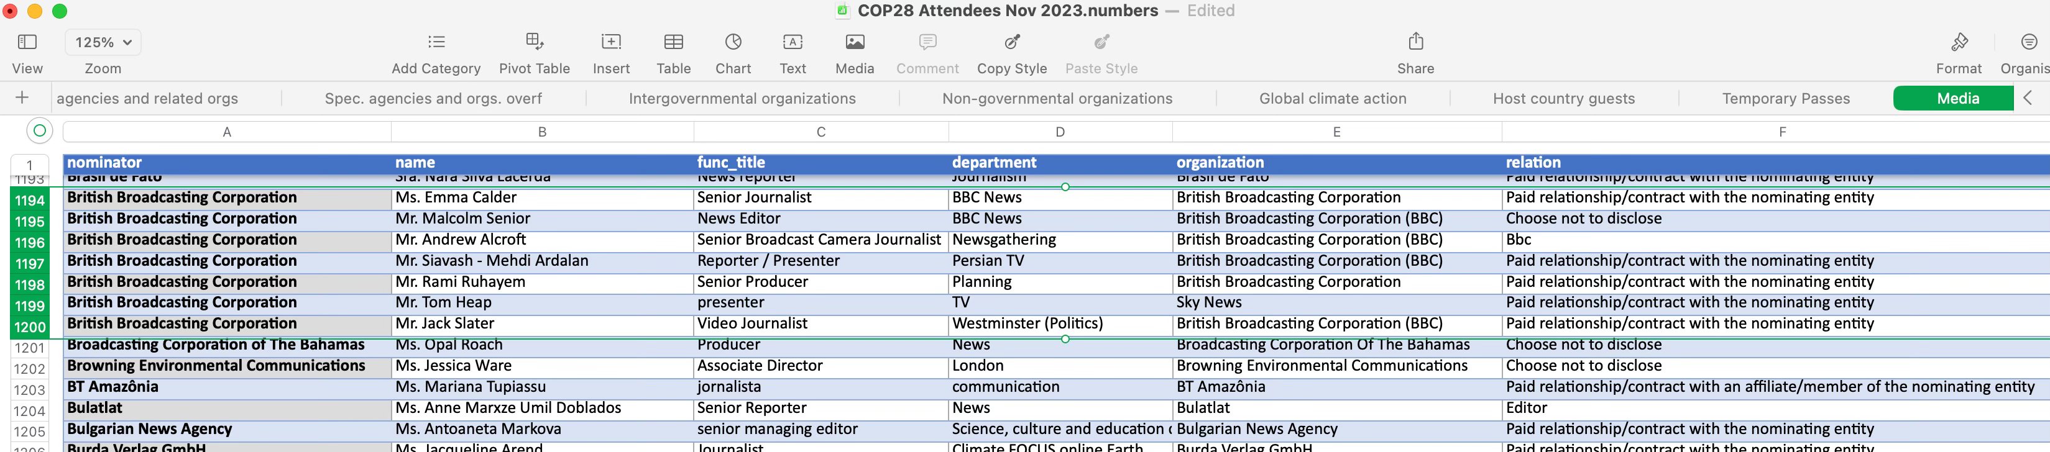
Task: Insert a Chart
Action: [x=733, y=42]
